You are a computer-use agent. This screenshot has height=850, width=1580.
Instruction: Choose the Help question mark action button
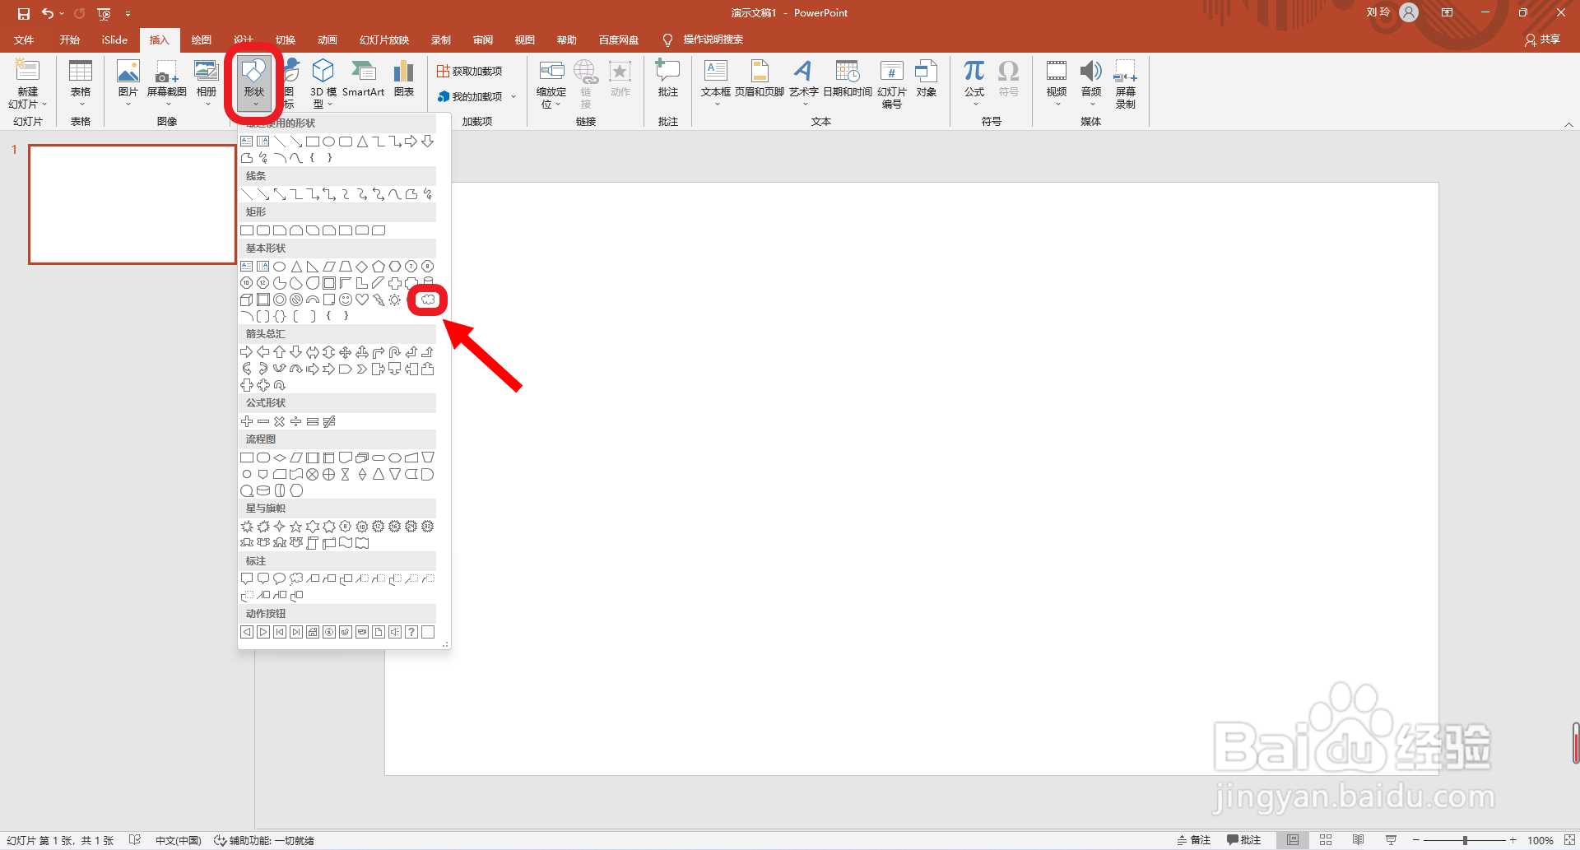click(x=411, y=632)
